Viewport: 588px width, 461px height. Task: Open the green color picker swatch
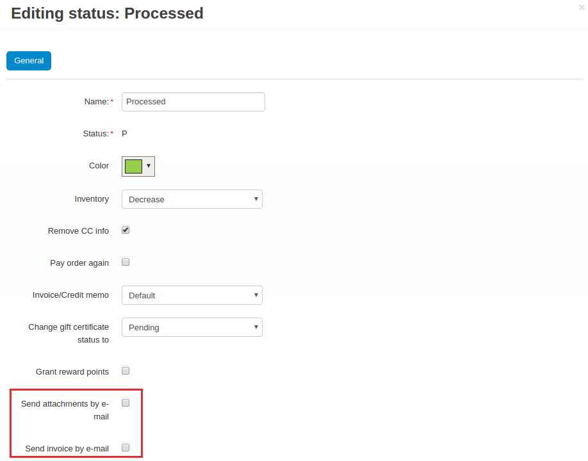click(138, 166)
